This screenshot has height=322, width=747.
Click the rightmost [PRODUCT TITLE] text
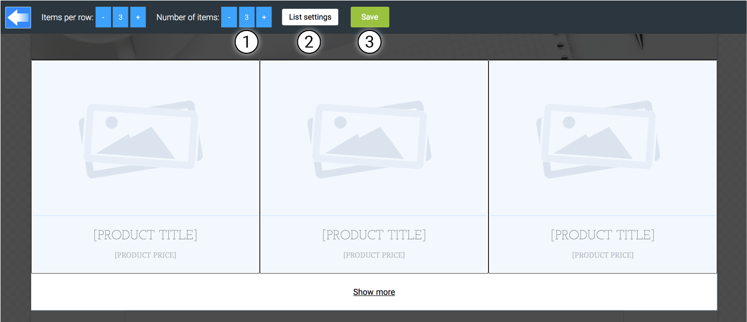click(x=602, y=235)
